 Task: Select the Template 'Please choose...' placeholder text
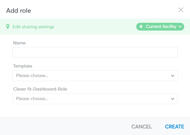pos(32,76)
